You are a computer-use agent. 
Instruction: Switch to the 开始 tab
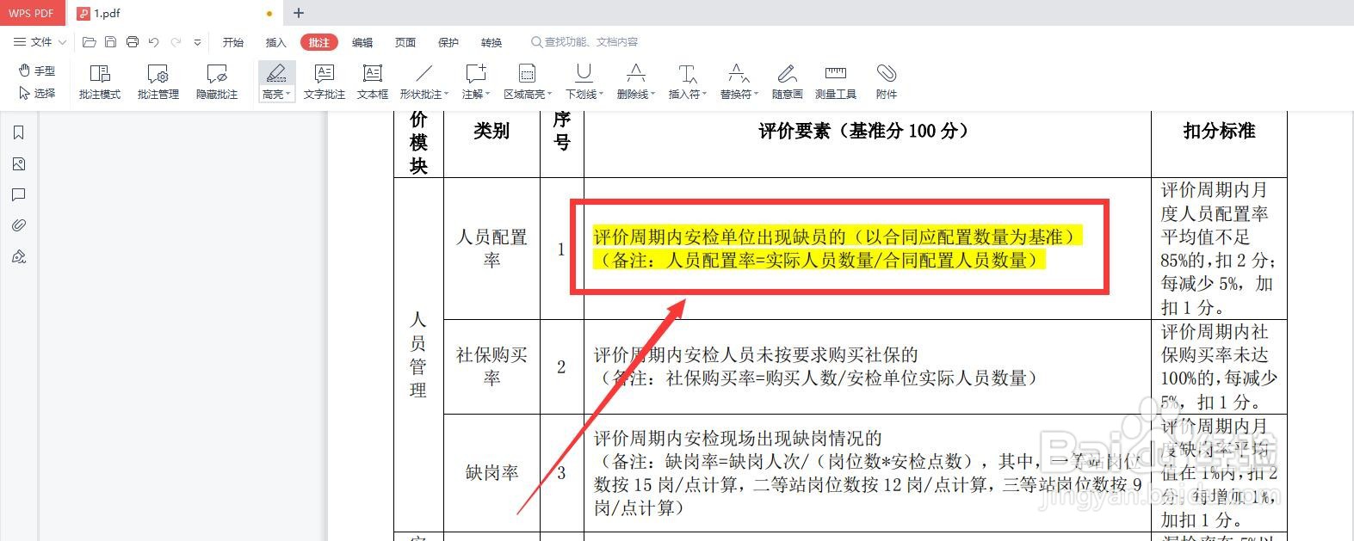click(233, 42)
